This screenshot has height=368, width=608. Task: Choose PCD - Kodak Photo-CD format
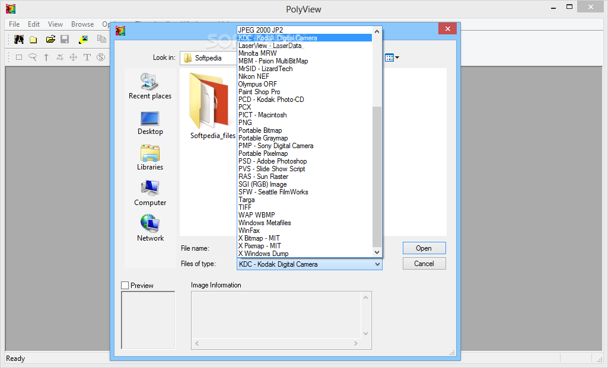pos(304,100)
